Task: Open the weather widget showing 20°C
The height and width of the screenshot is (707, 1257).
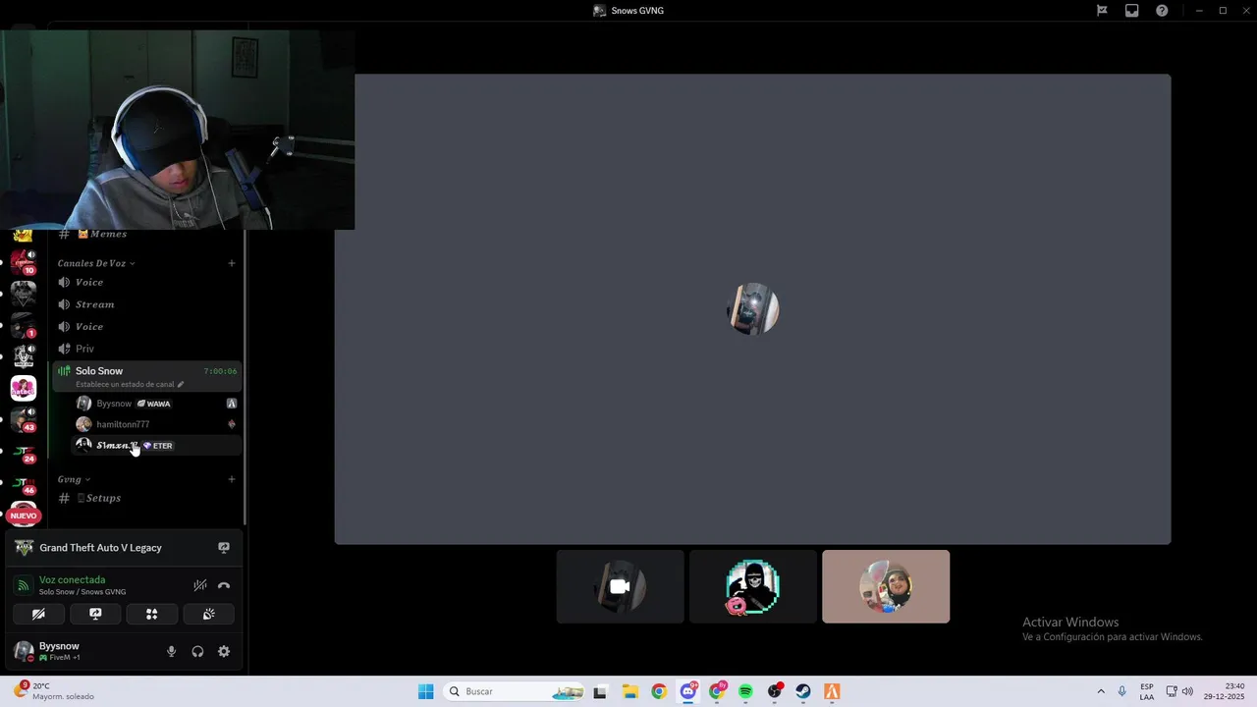Action: coord(55,691)
